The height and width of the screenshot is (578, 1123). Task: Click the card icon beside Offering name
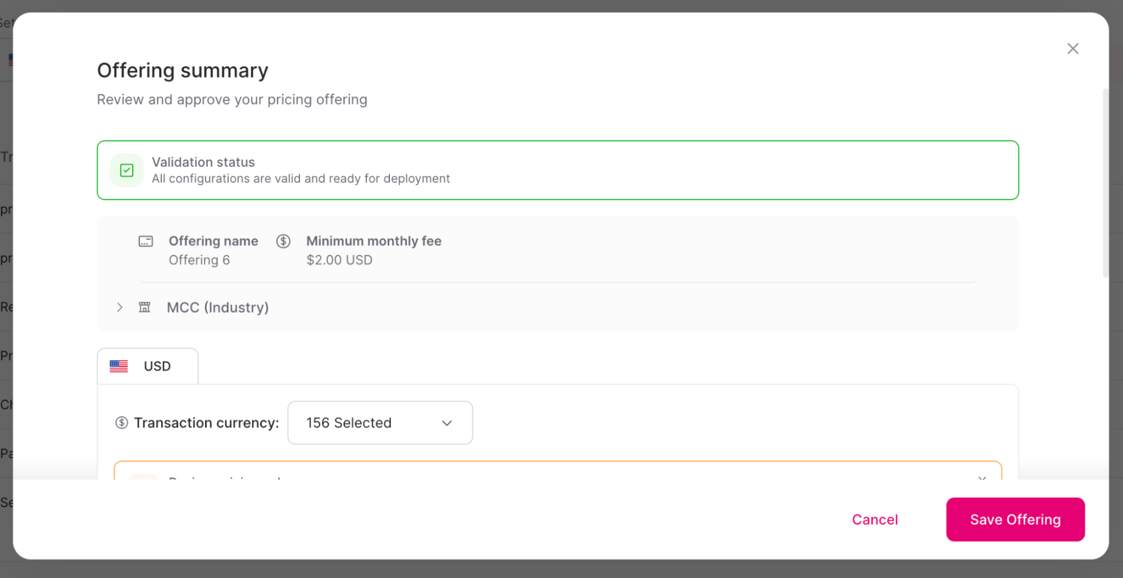(x=146, y=241)
